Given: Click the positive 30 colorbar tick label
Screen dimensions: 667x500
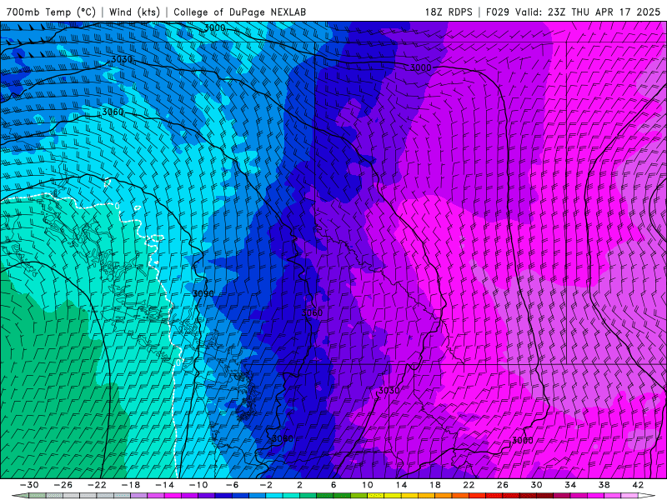Looking at the screenshot, I should 536,485.
